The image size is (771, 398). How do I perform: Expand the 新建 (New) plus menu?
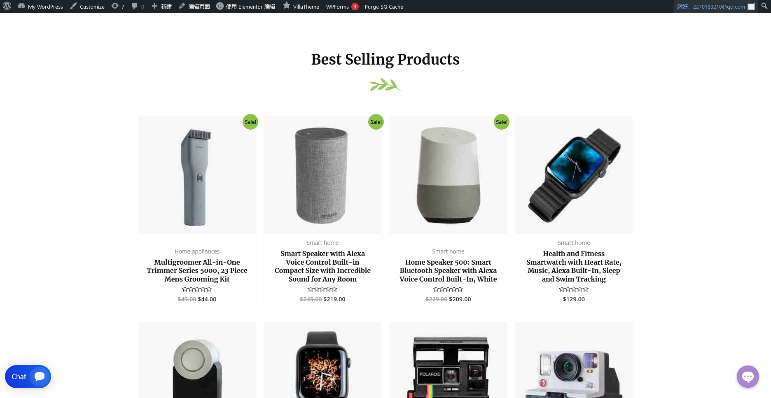tap(161, 6)
